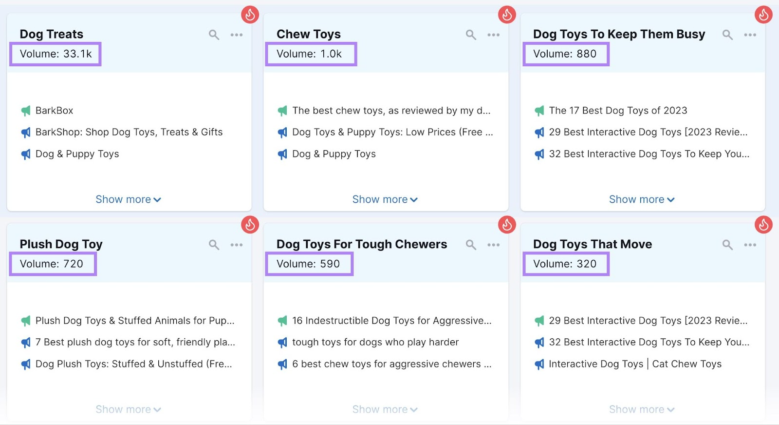Open Dog Plush Toys: Stuffed & Unstuffed headline
The image size is (779, 425).
(134, 364)
